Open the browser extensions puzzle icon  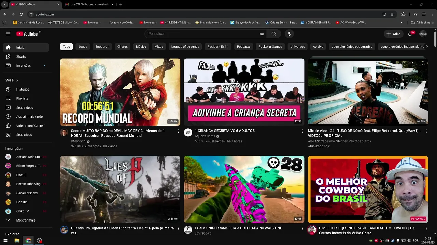tap(403, 14)
